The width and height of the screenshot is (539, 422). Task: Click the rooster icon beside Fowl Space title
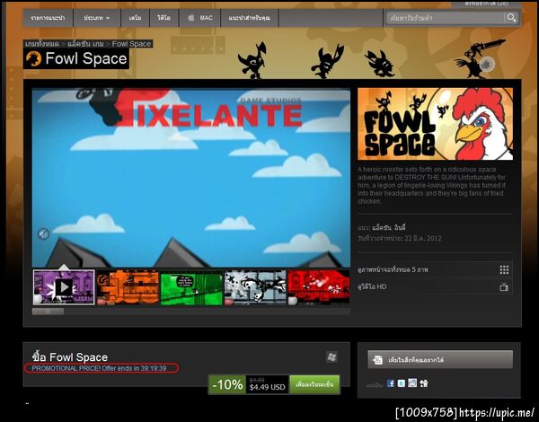pyautogui.click(x=34, y=58)
